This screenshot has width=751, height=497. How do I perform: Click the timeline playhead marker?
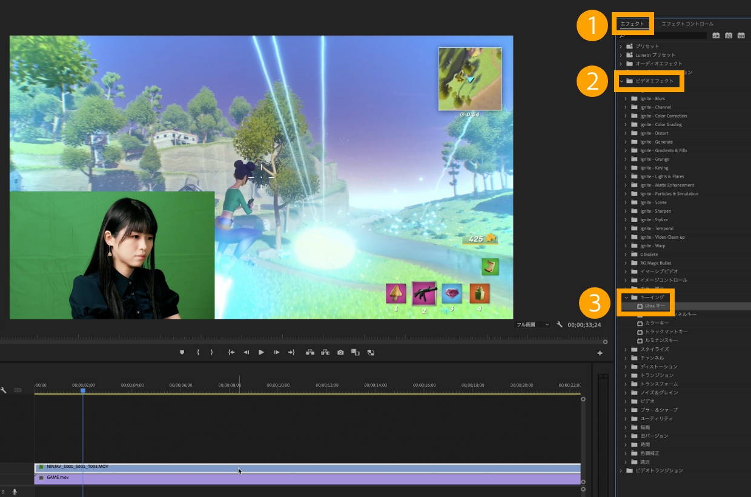coord(83,391)
